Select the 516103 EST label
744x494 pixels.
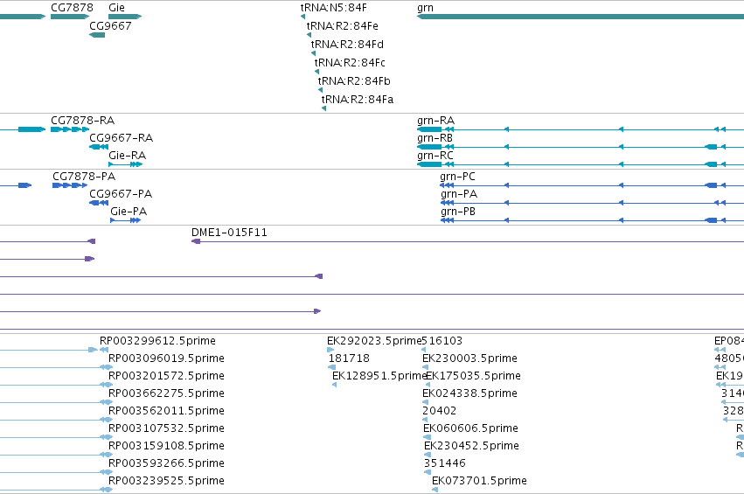click(442, 341)
